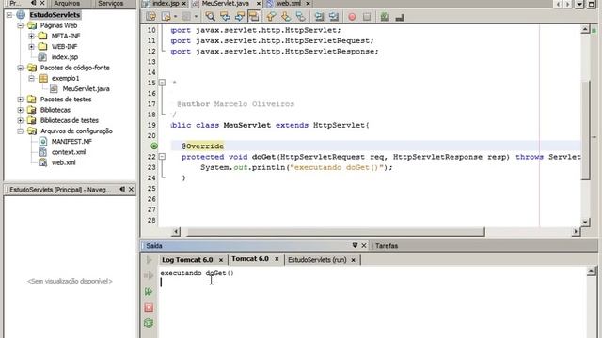Image resolution: width=602 pixels, height=338 pixels.
Task: Collapse the Páginas Web folder
Action: point(21,25)
